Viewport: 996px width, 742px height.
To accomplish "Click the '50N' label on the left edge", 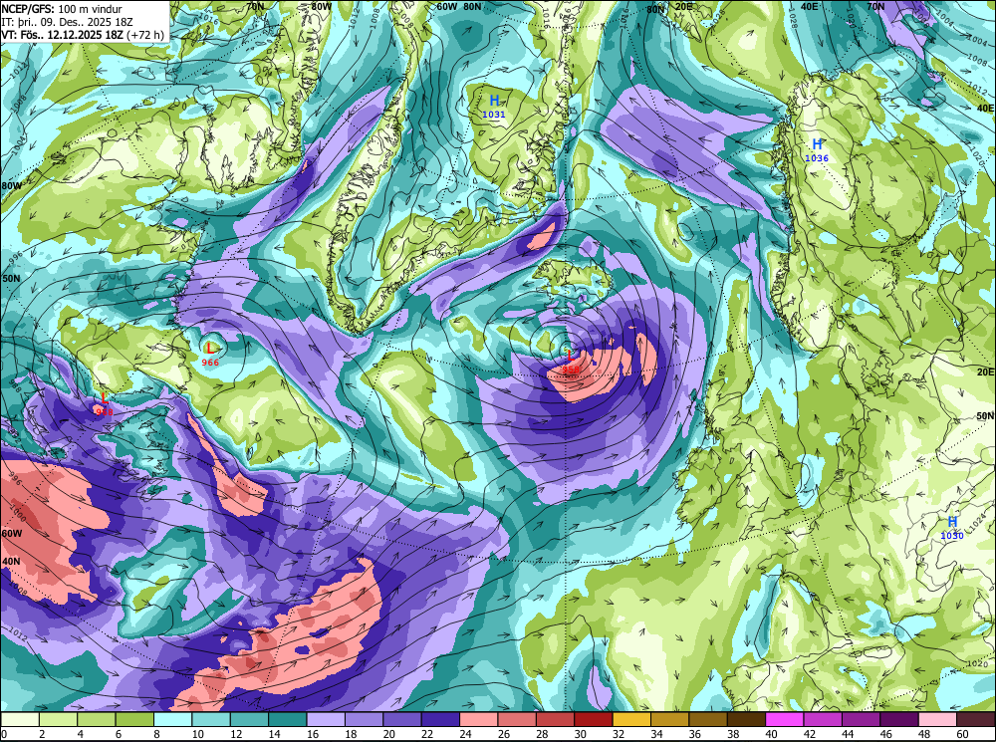I will pyautogui.click(x=11, y=279).
